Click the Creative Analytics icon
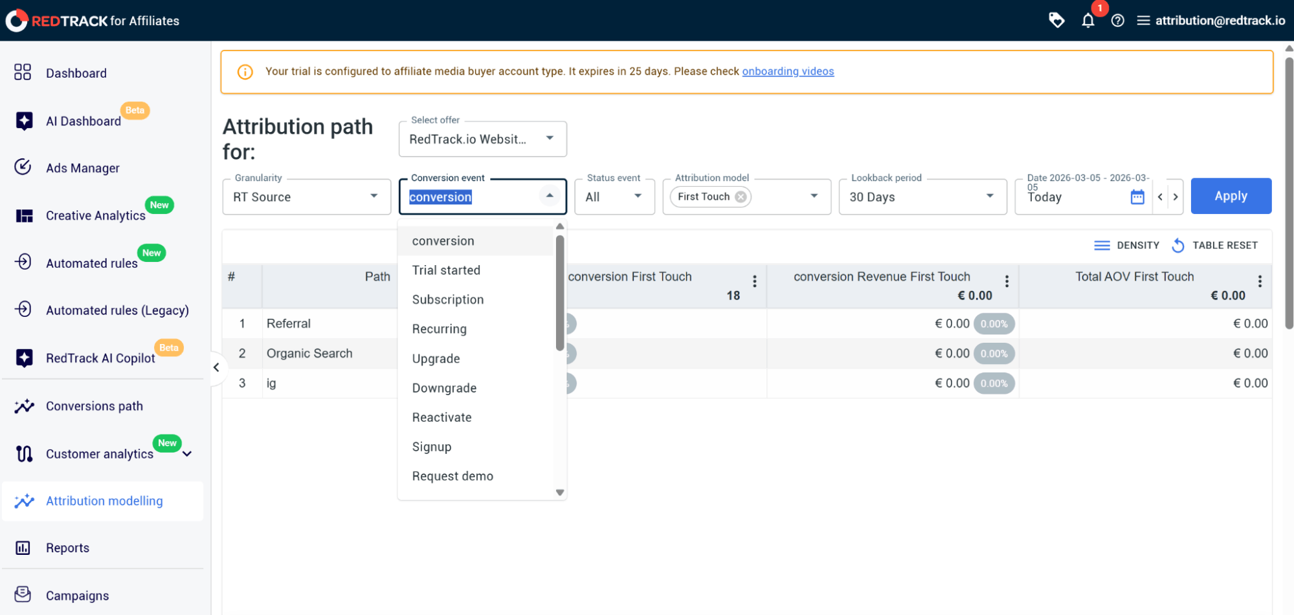Image resolution: width=1294 pixels, height=615 pixels. pos(24,215)
